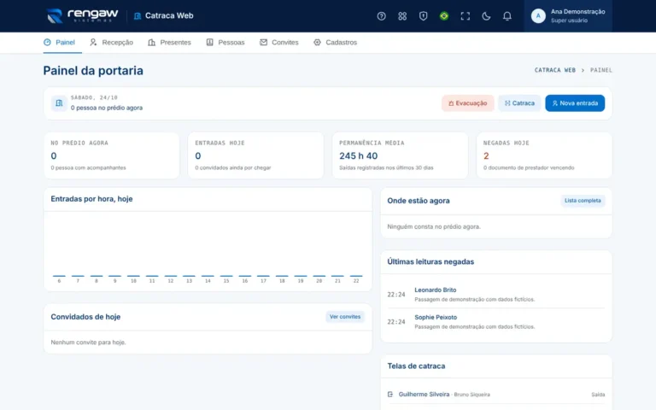Click the building icon beside SÁBADO, 24/10

coord(59,102)
